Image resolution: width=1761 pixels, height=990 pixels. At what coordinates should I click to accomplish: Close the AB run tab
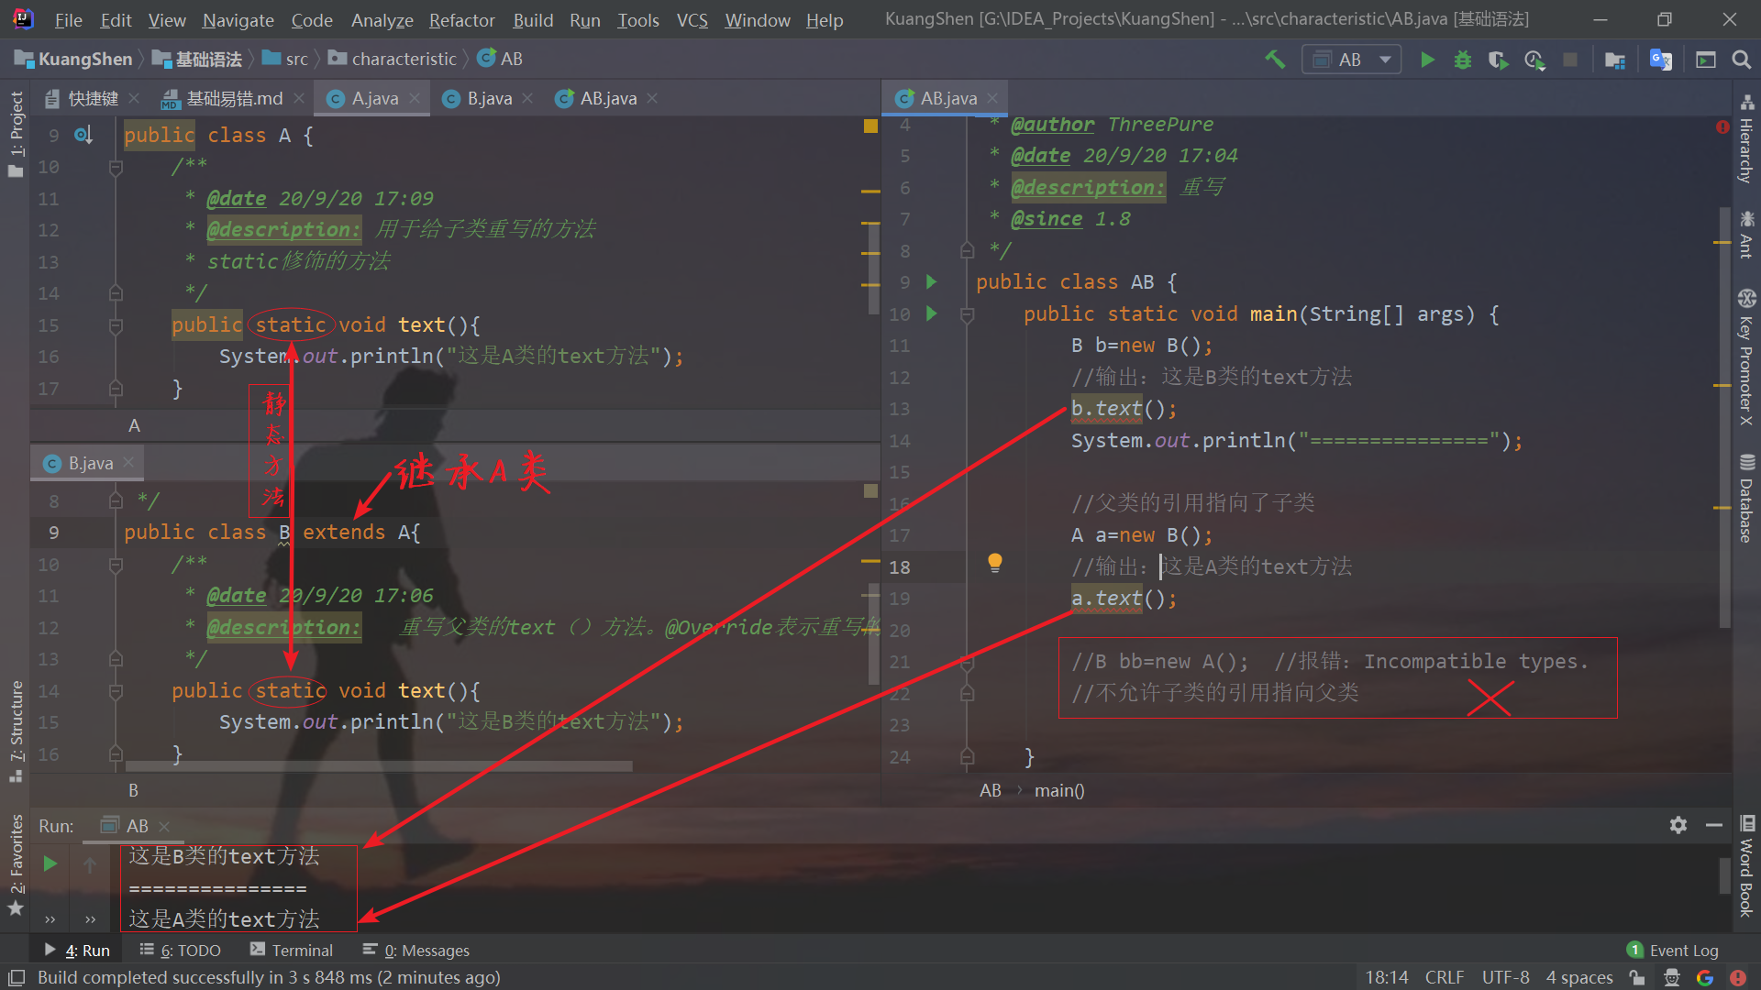tap(164, 826)
